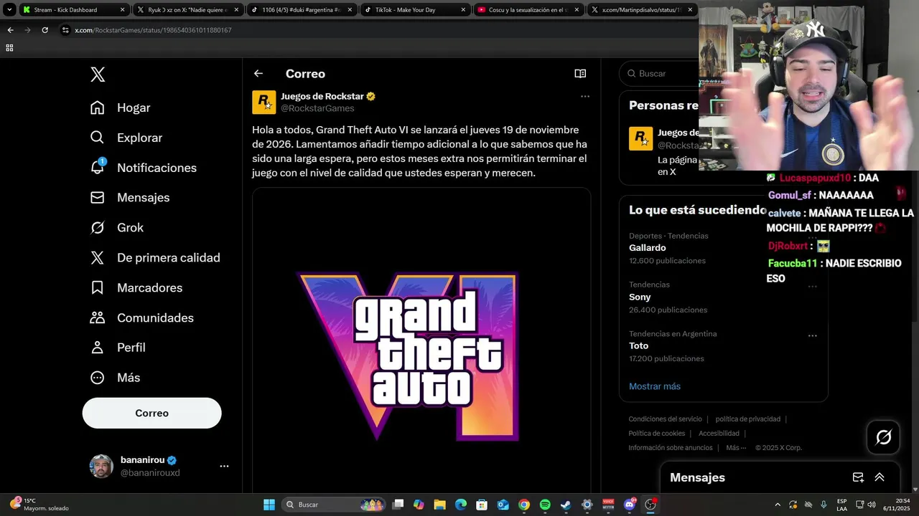The height and width of the screenshot is (516, 919).
Task: Open Spotify from the taskbar
Action: point(545,505)
